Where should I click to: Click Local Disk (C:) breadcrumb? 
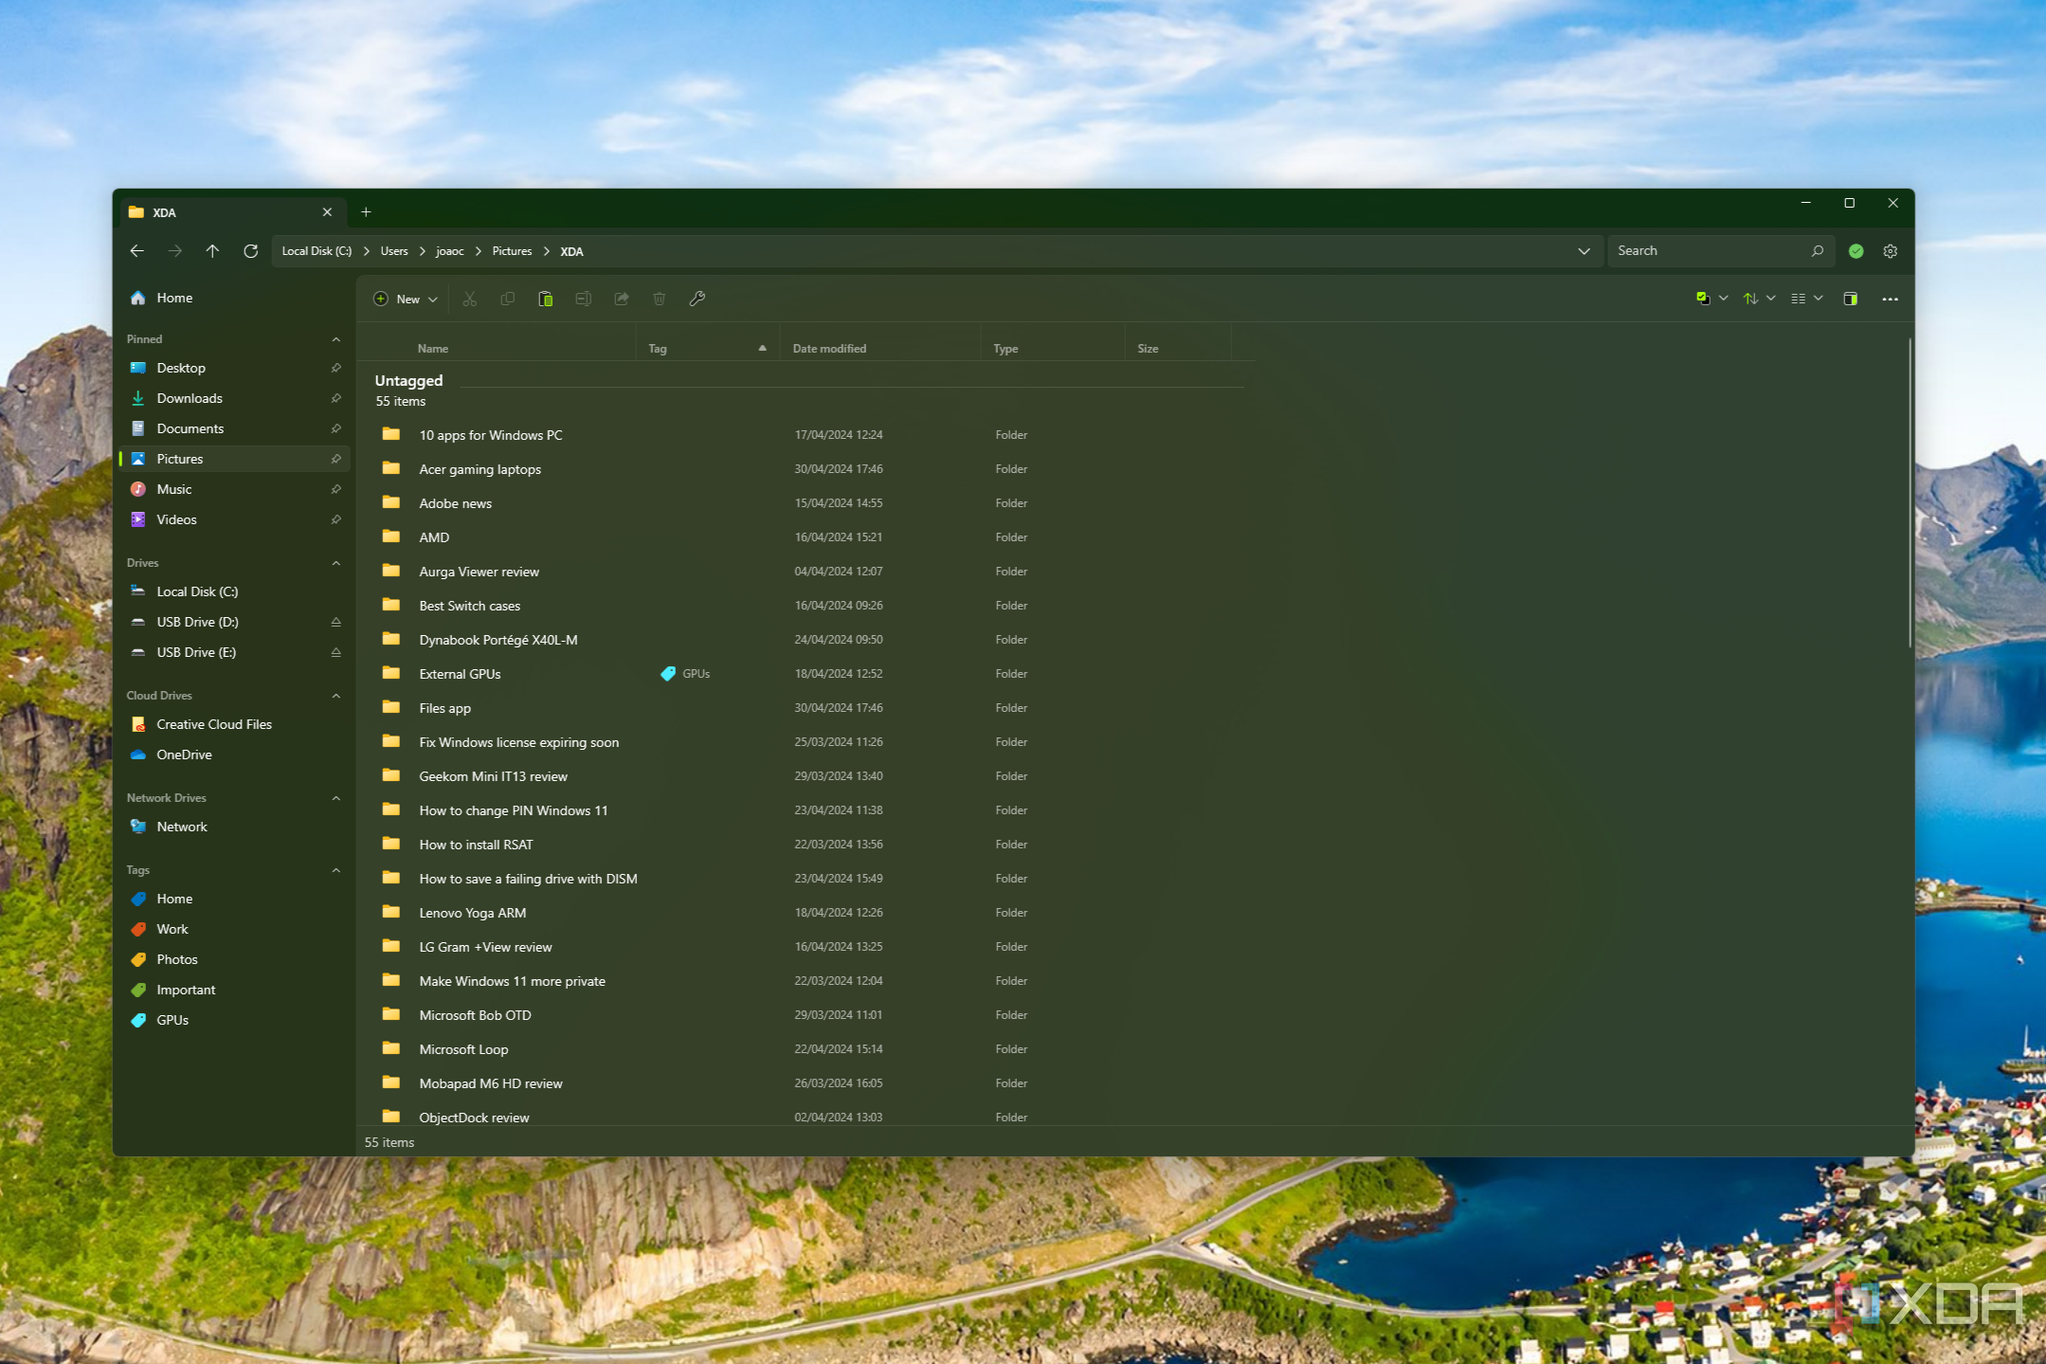coord(317,251)
